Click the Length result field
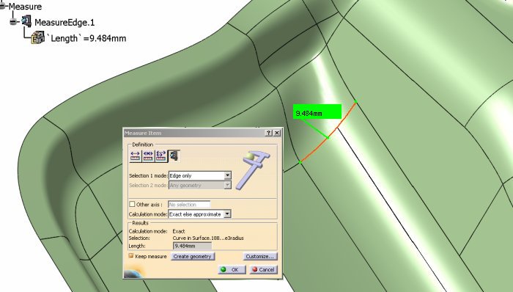This screenshot has width=513, height=292. [192, 246]
